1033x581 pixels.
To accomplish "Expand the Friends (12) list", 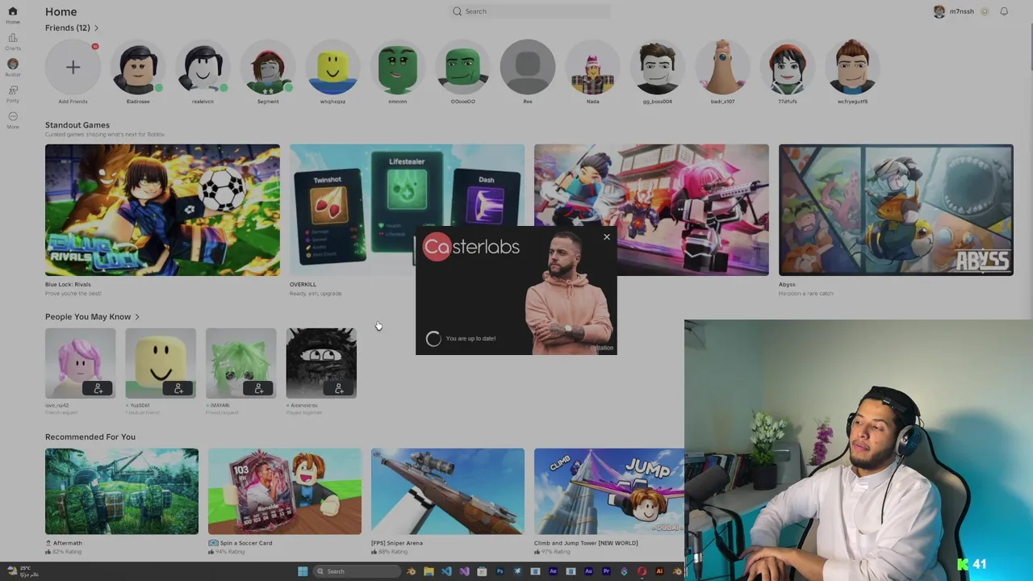I will 71,27.
